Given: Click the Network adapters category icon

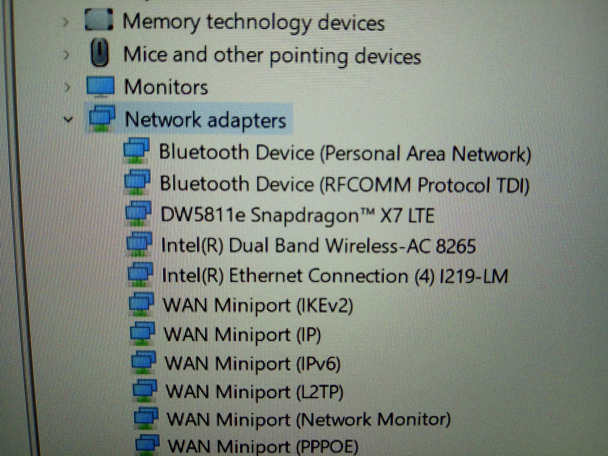Looking at the screenshot, I should pyautogui.click(x=102, y=120).
